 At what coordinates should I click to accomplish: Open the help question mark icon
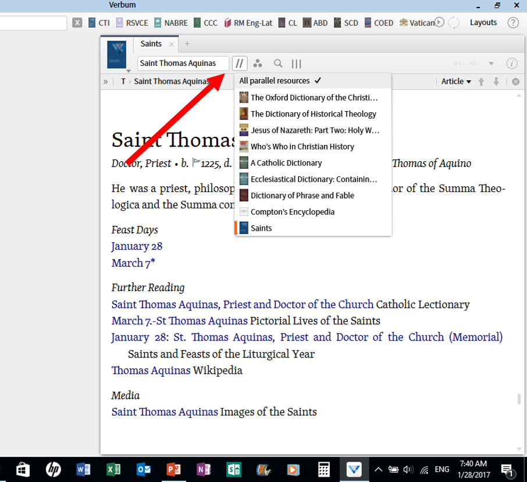[x=513, y=23]
